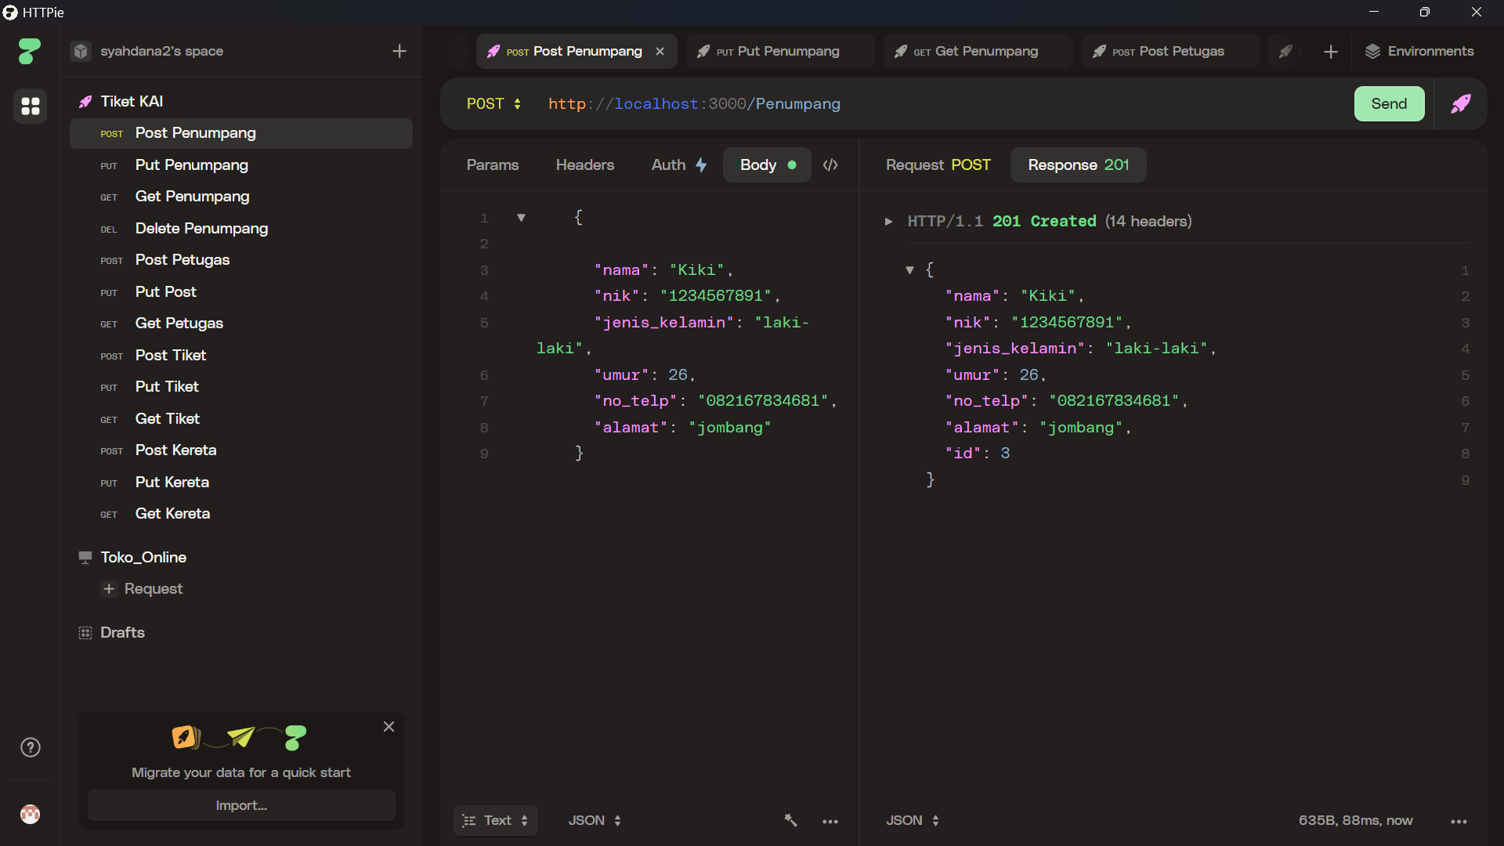
Task: Collapse the JSON object on request body line 1
Action: 521,218
